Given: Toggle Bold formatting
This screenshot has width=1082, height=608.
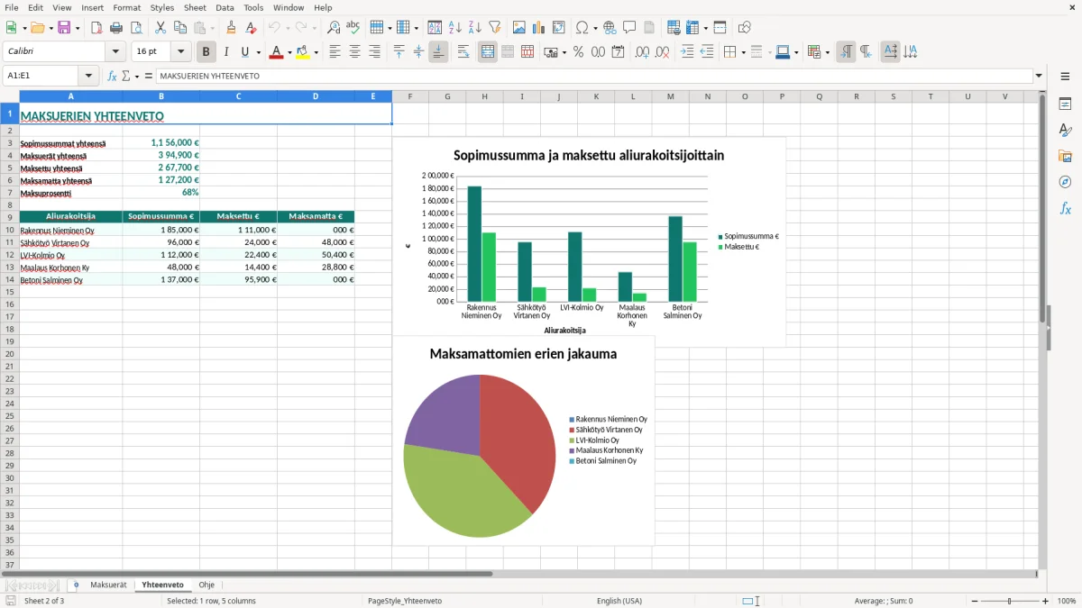Looking at the screenshot, I should (206, 52).
